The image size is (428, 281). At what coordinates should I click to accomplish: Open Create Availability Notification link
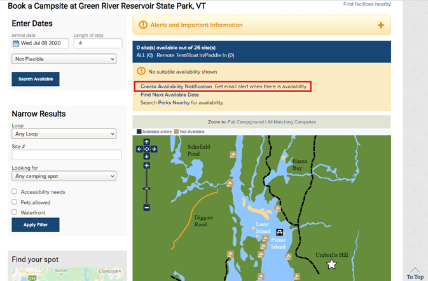176,86
